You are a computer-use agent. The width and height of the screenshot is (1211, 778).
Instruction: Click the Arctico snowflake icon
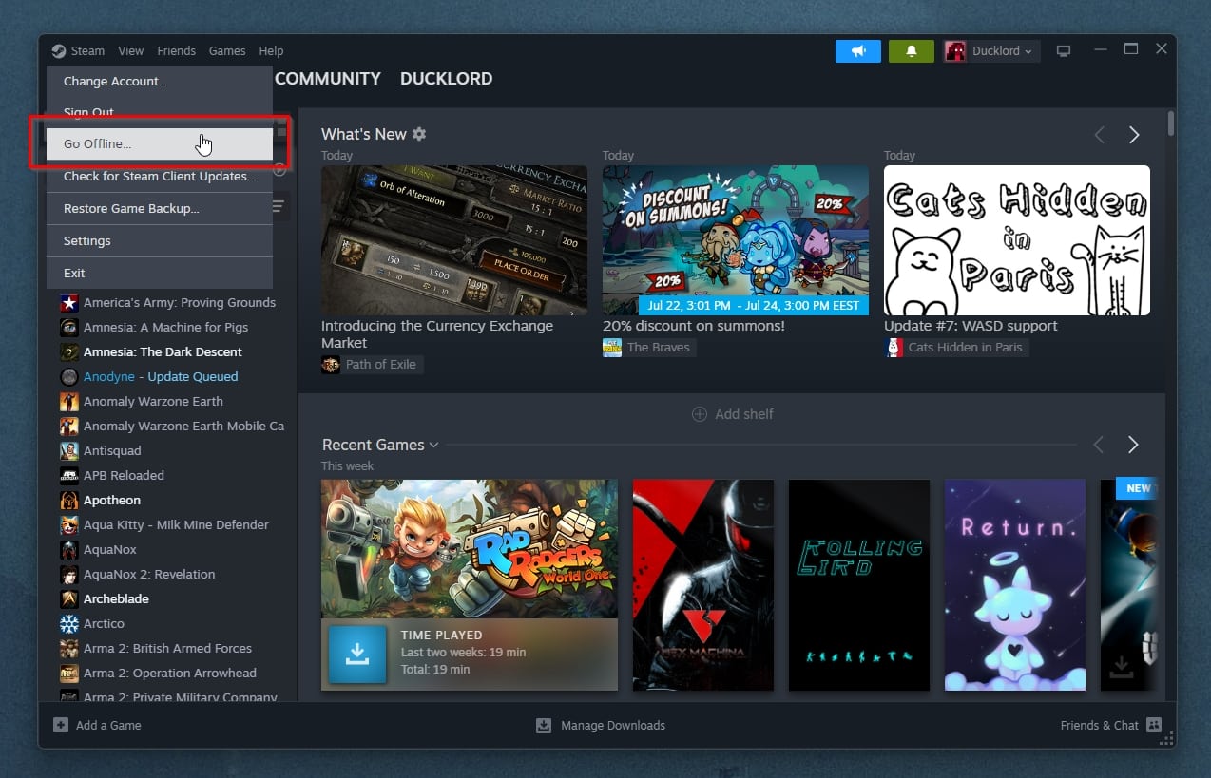tap(69, 623)
